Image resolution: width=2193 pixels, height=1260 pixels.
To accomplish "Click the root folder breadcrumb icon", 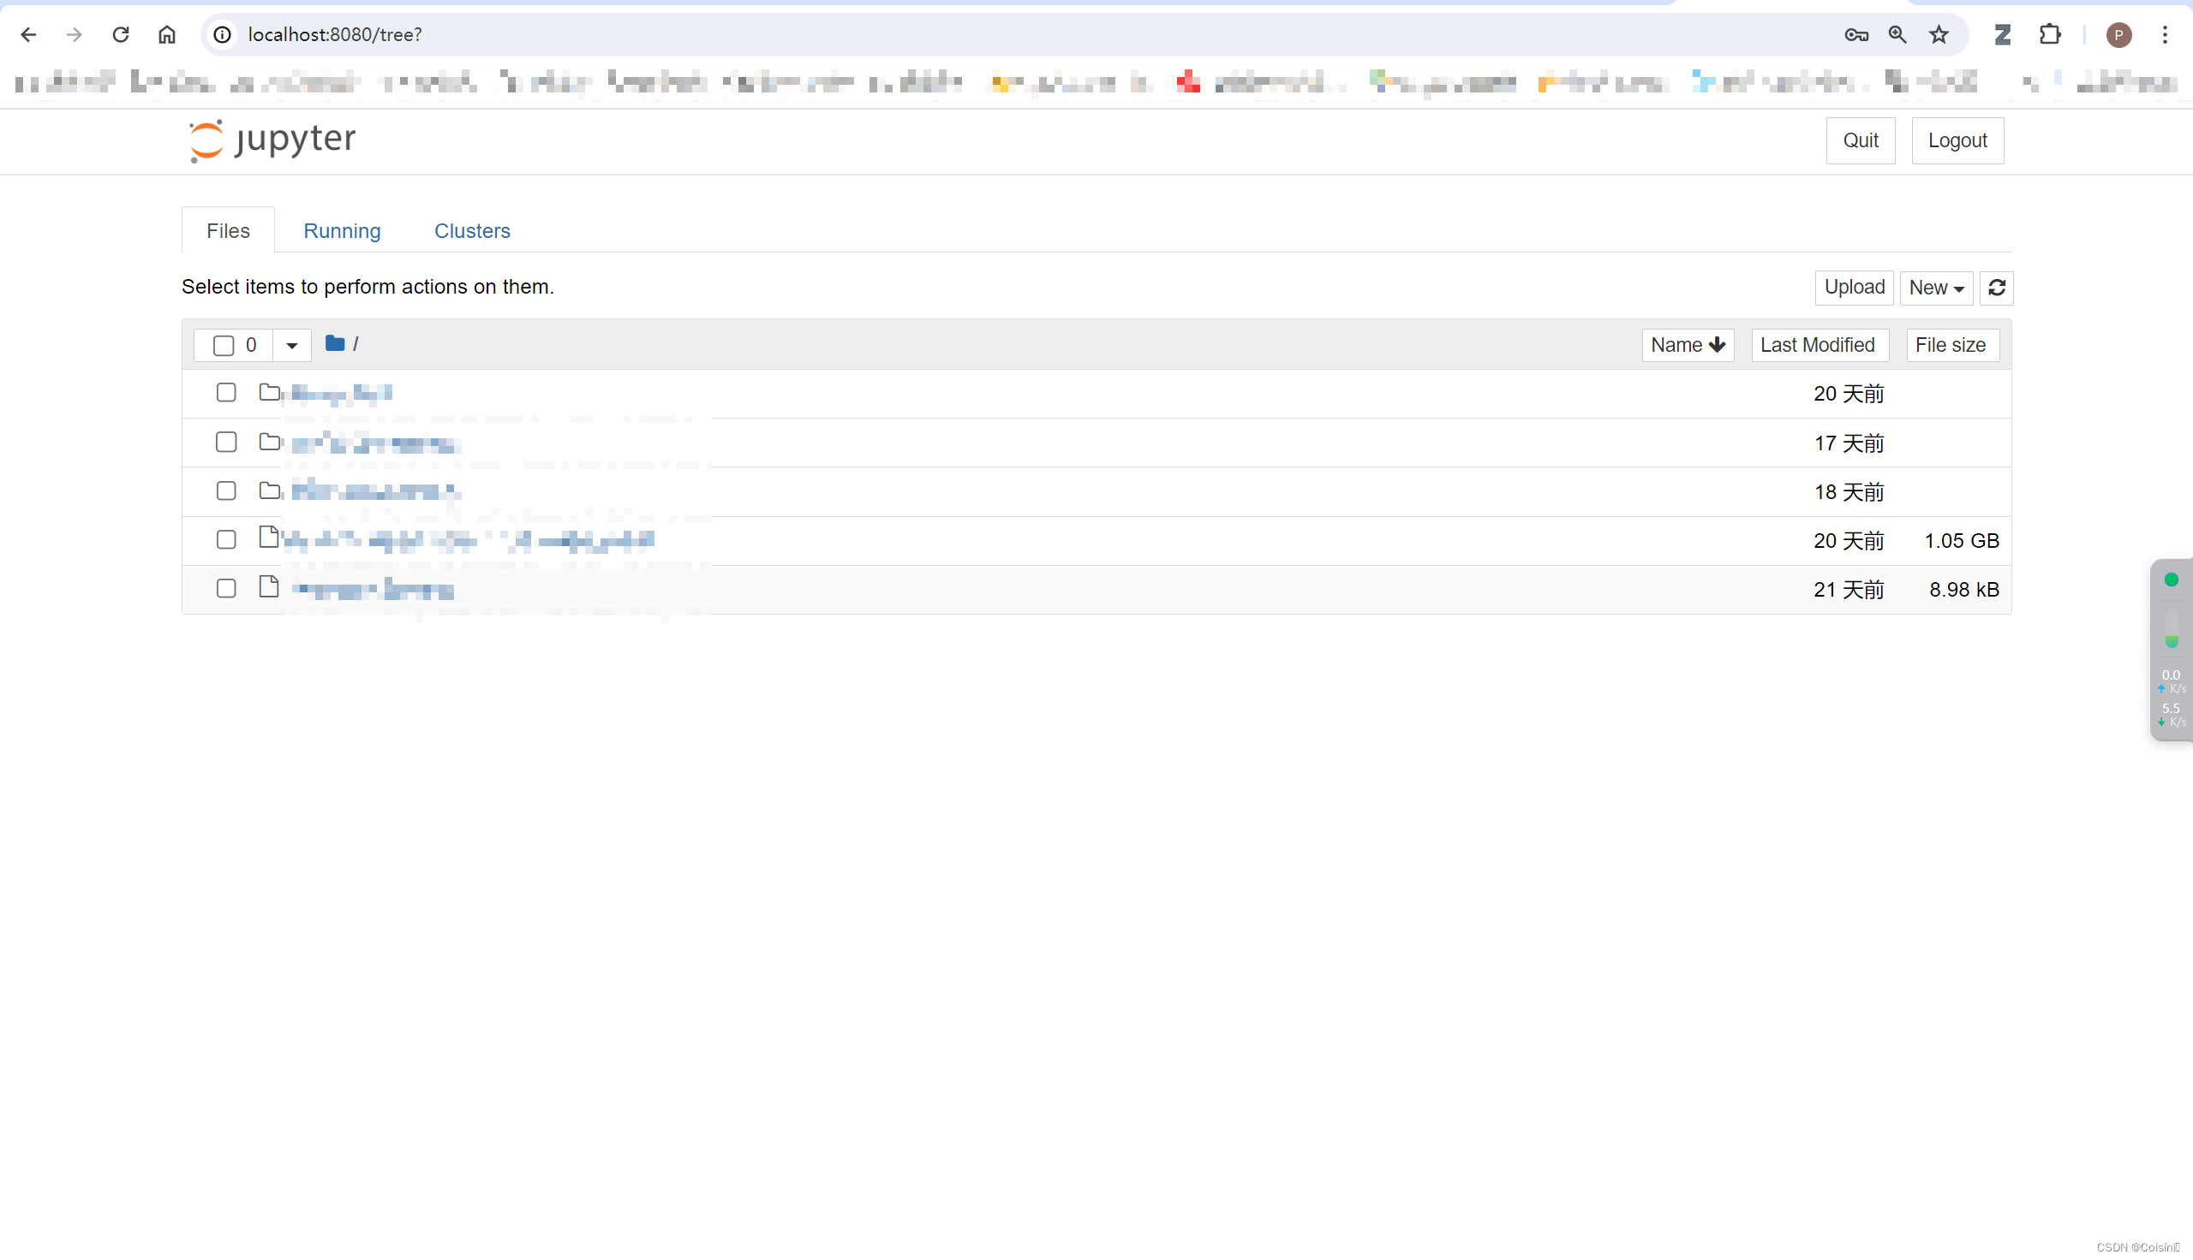I will [x=335, y=343].
